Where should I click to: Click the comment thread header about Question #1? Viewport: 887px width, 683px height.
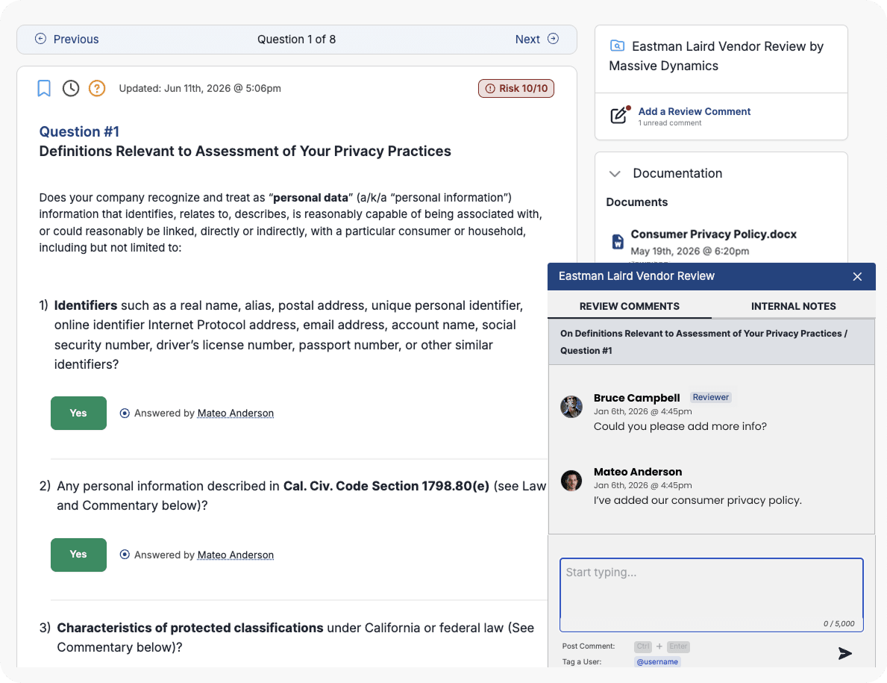[711, 342]
